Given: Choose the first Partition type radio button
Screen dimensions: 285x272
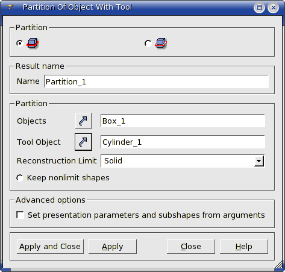Looking at the screenshot, I should pos(20,43).
